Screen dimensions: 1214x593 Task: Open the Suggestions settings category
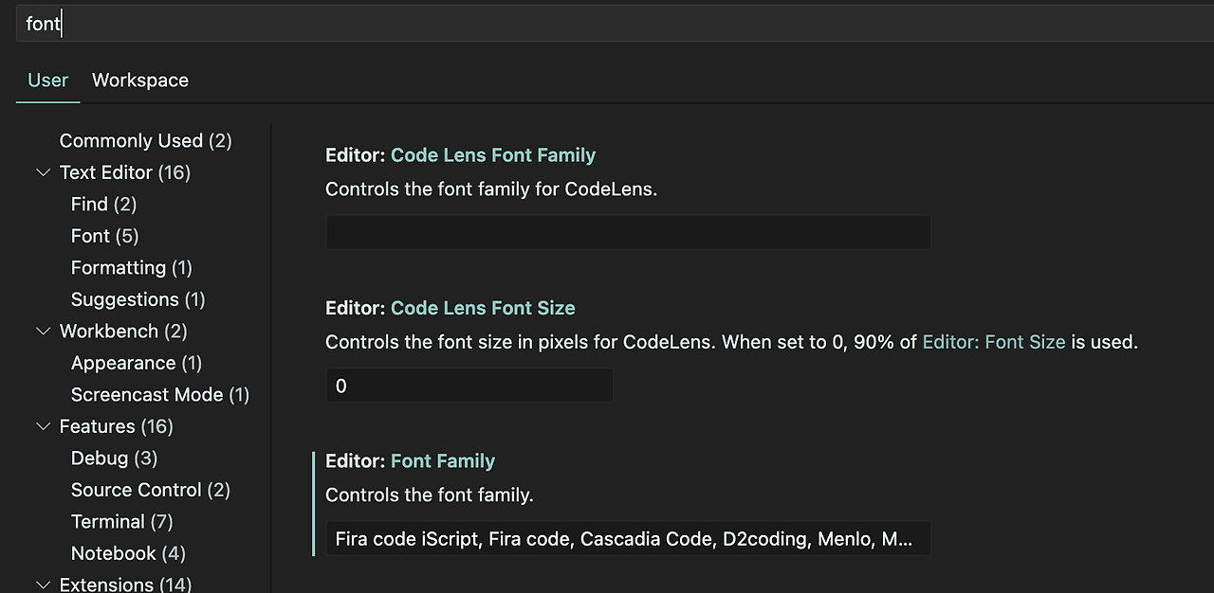138,299
